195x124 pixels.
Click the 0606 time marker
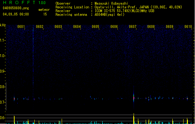pyautogui.click(x=114, y=27)
